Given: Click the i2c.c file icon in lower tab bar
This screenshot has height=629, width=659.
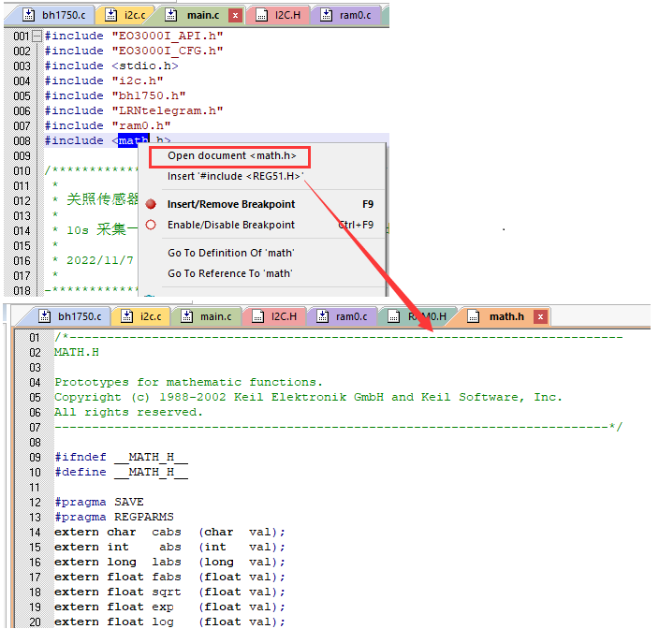Looking at the screenshot, I should point(127,316).
